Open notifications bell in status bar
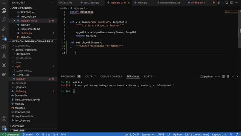 (x=237, y=134)
